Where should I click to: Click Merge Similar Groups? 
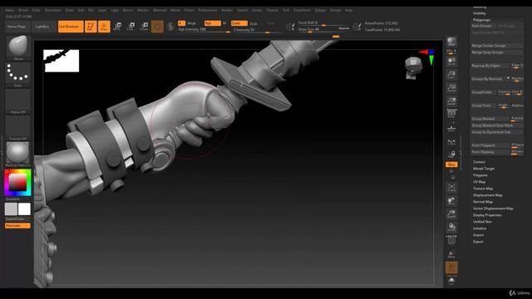497,46
